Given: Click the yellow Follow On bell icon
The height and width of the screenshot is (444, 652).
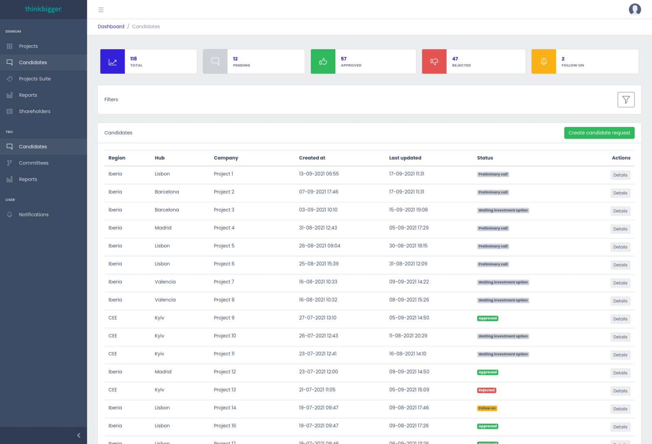Looking at the screenshot, I should [543, 62].
